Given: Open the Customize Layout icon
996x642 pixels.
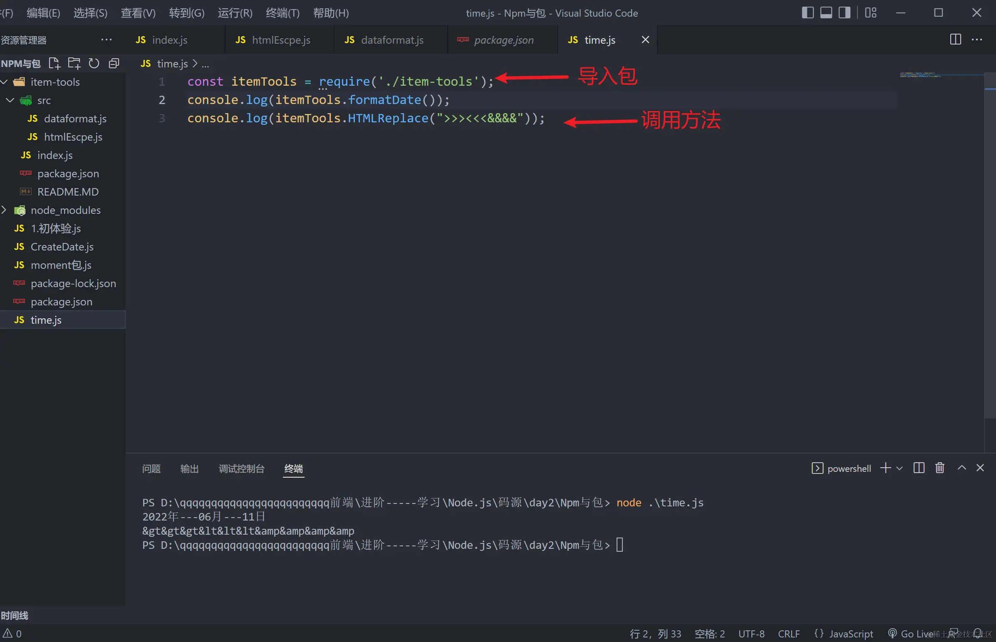Looking at the screenshot, I should point(870,13).
